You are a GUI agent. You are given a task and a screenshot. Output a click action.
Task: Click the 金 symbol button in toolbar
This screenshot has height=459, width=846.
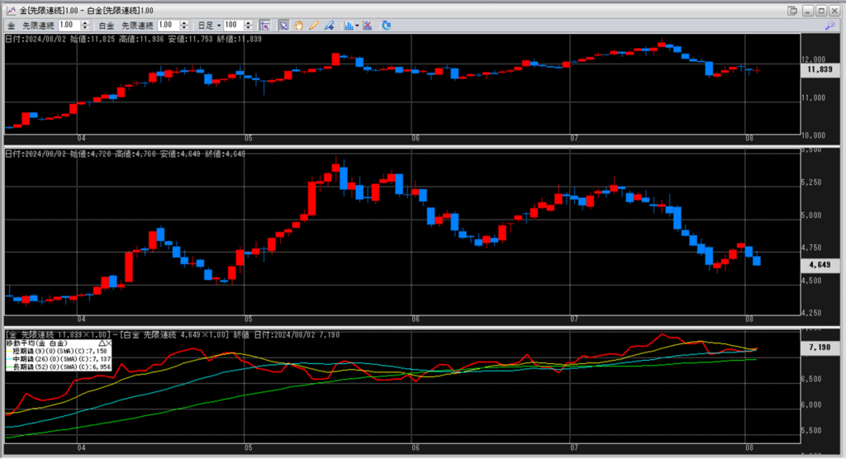(11, 26)
